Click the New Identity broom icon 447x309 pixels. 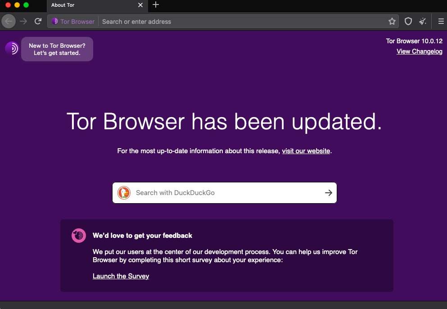(423, 22)
